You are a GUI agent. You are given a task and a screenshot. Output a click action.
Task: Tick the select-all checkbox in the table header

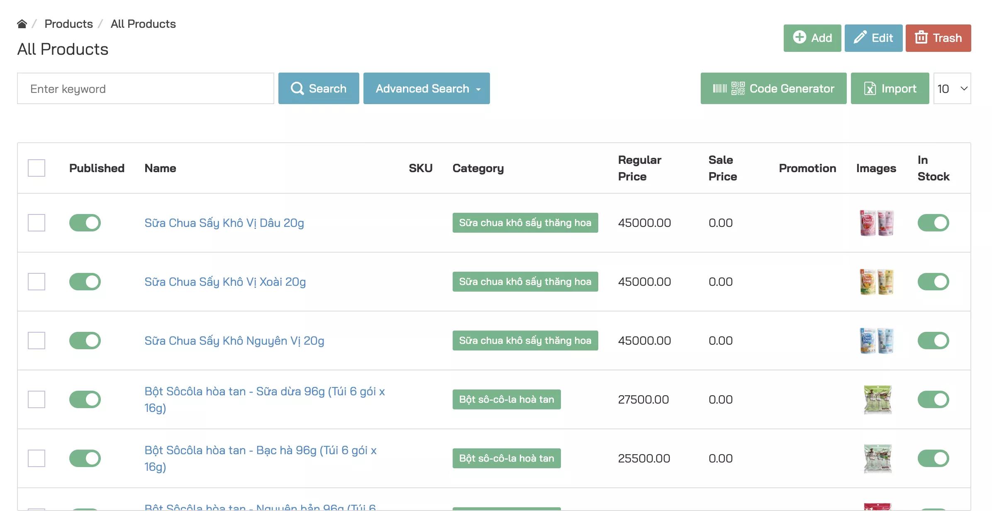[x=37, y=168]
